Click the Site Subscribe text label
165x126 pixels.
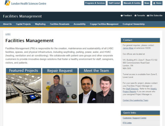[156, 15]
